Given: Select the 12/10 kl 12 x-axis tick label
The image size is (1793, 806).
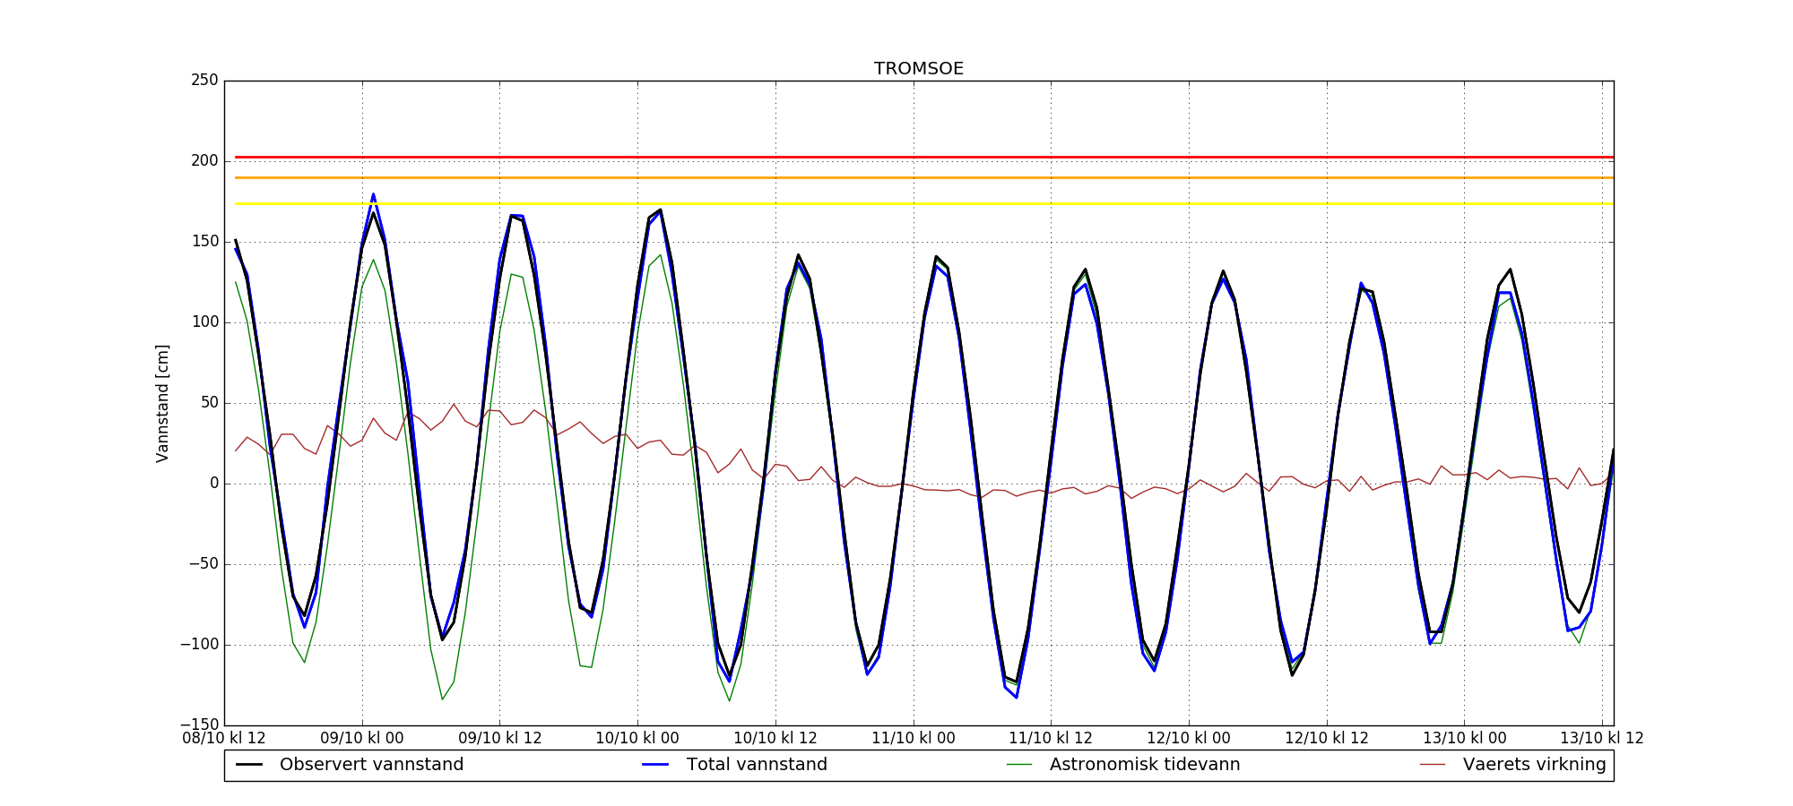Looking at the screenshot, I should point(1327,739).
